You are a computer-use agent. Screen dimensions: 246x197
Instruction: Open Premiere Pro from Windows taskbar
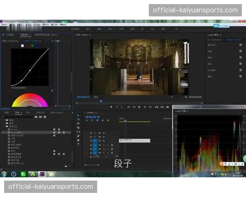[x=42, y=174]
